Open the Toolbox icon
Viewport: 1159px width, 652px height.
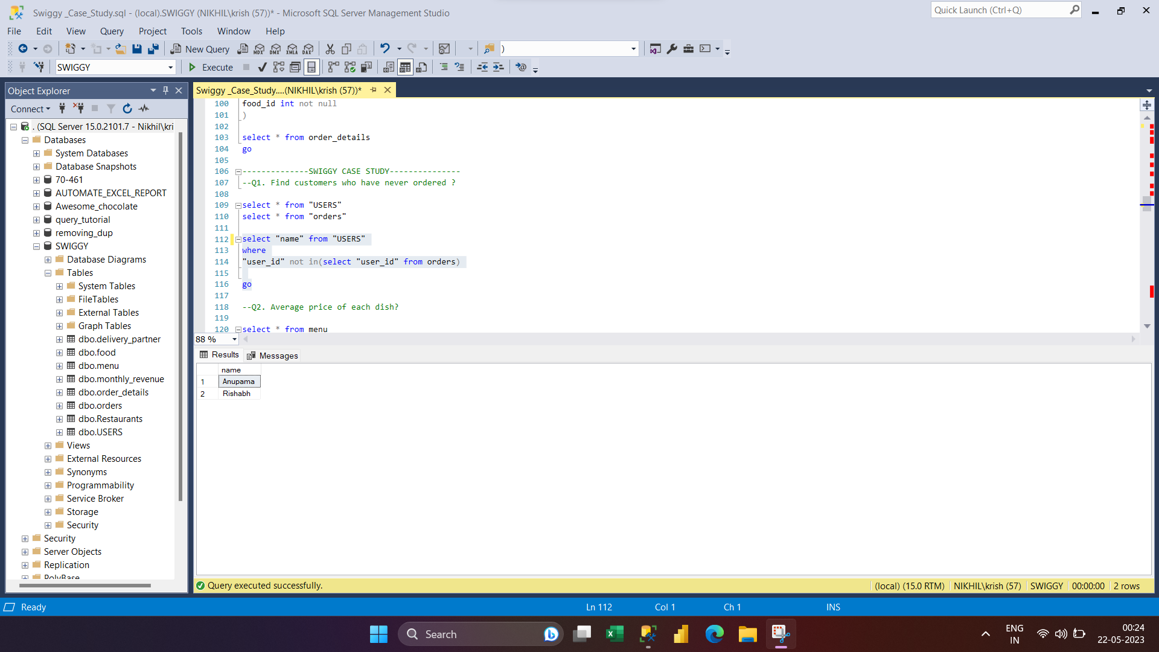[688, 49]
